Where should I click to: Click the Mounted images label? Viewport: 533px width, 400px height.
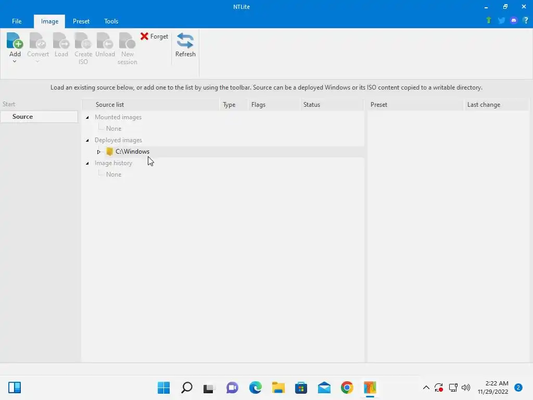118,117
